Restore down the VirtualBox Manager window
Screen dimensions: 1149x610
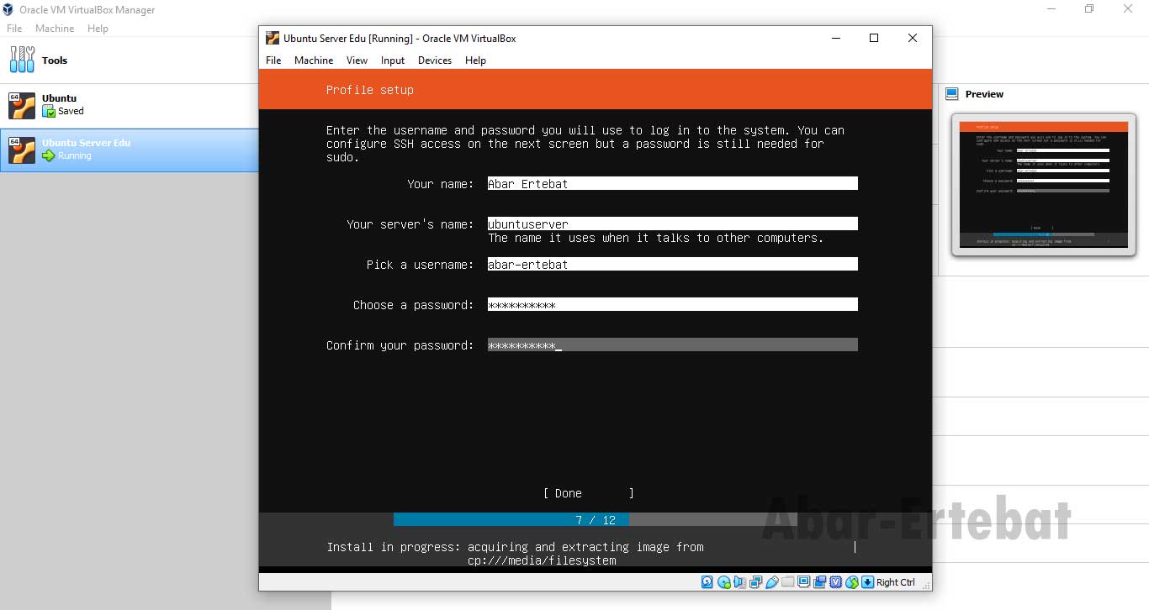1089,9
